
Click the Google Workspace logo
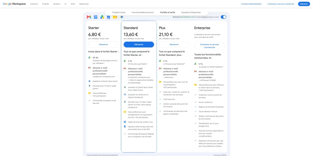point(14,4)
